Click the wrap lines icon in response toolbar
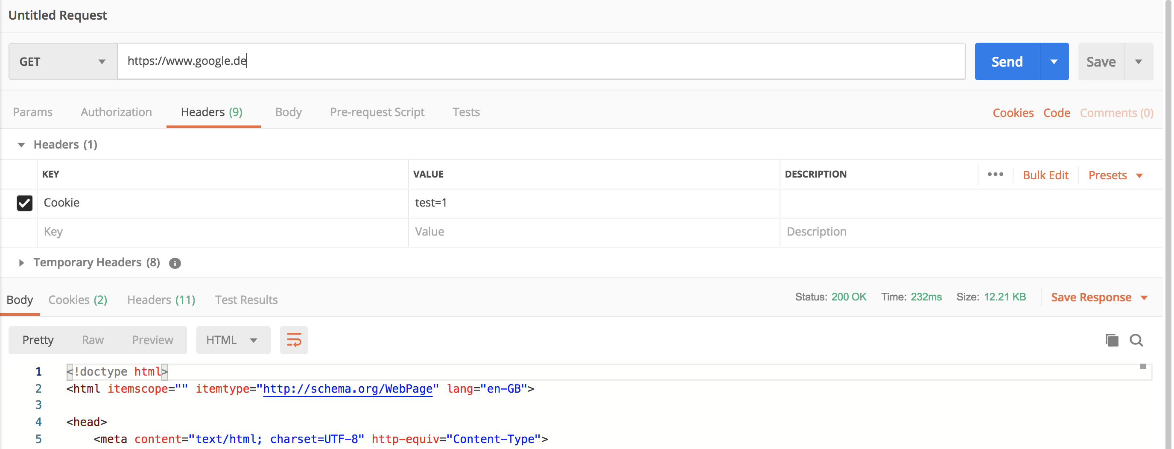The image size is (1174, 449). (294, 340)
